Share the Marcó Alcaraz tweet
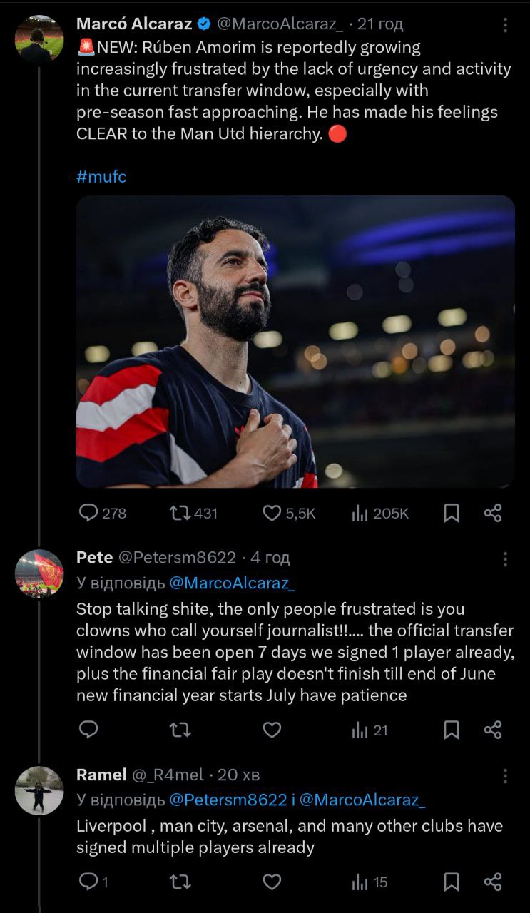The width and height of the screenshot is (530, 913). [x=493, y=513]
